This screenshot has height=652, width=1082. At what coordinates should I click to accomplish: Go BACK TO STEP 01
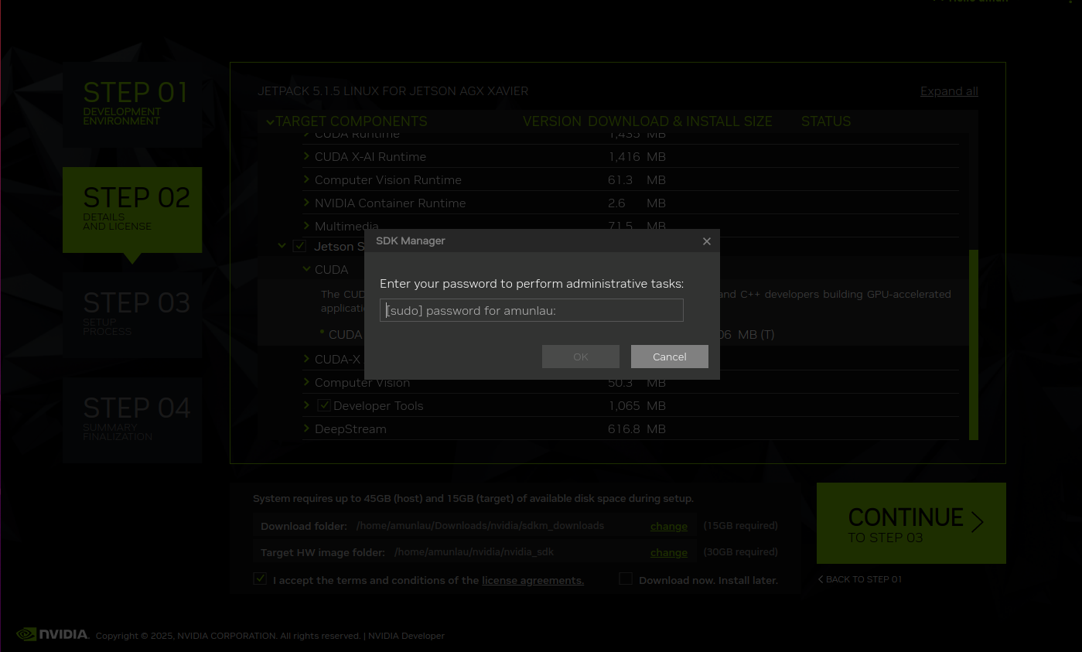point(860,579)
